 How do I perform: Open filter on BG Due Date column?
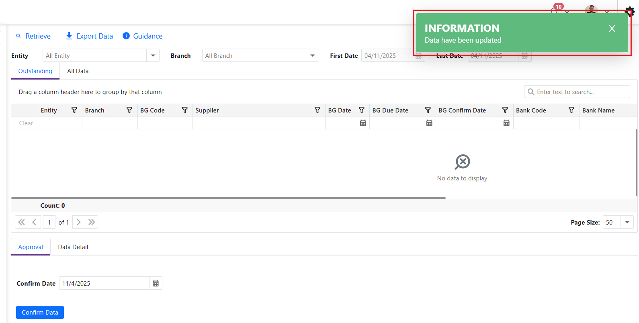(x=428, y=110)
